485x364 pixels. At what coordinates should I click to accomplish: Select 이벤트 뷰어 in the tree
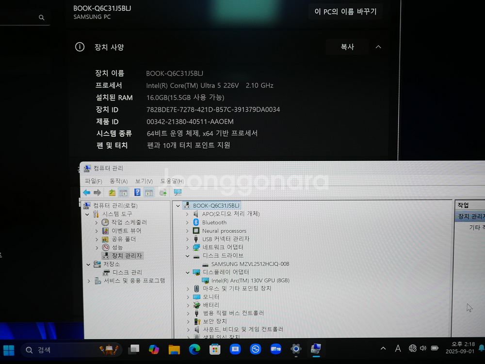click(126, 231)
